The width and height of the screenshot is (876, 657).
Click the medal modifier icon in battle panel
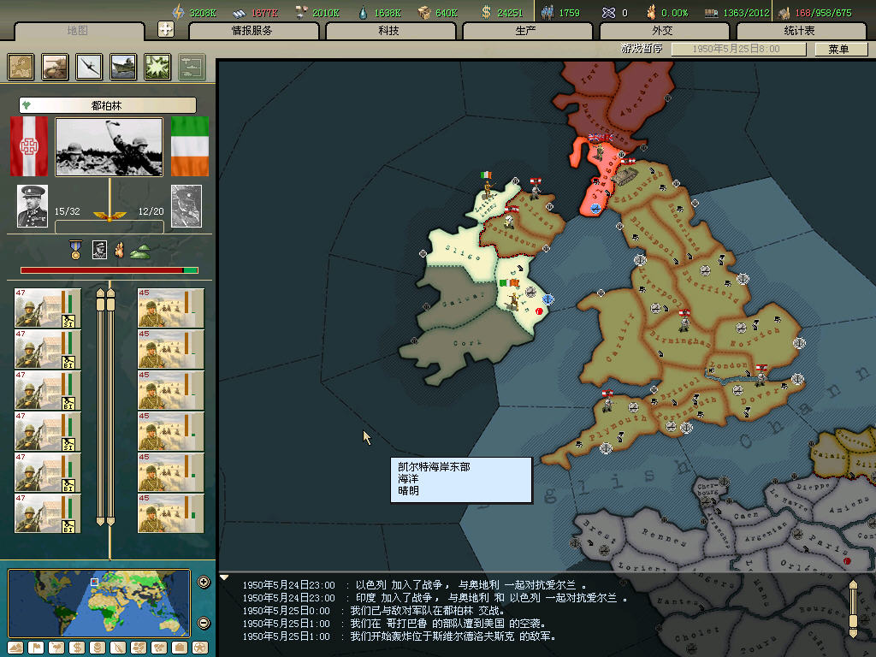pyautogui.click(x=75, y=250)
